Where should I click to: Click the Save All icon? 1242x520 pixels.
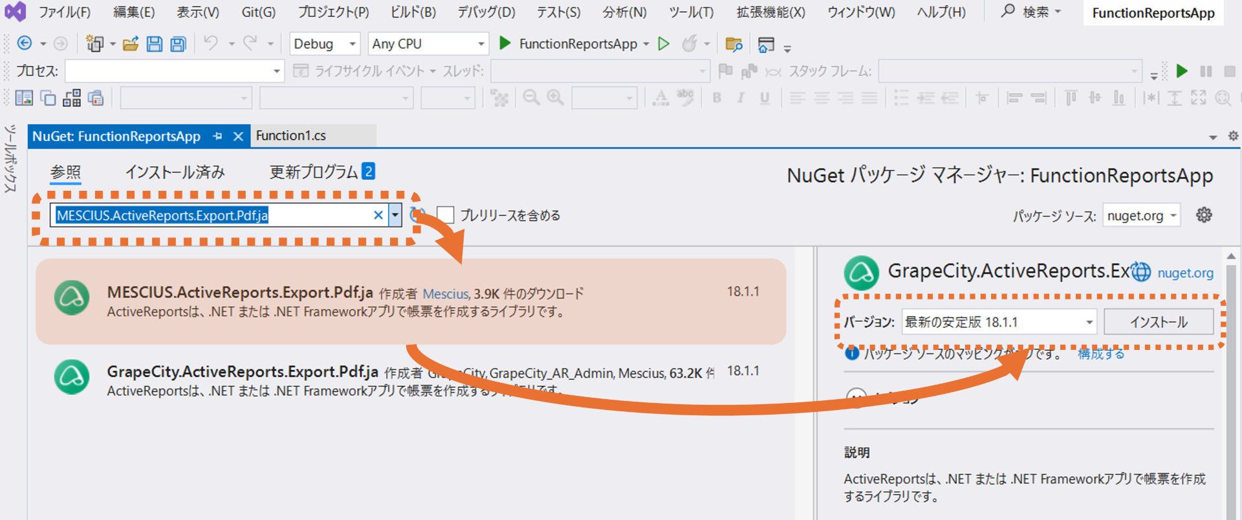(178, 43)
